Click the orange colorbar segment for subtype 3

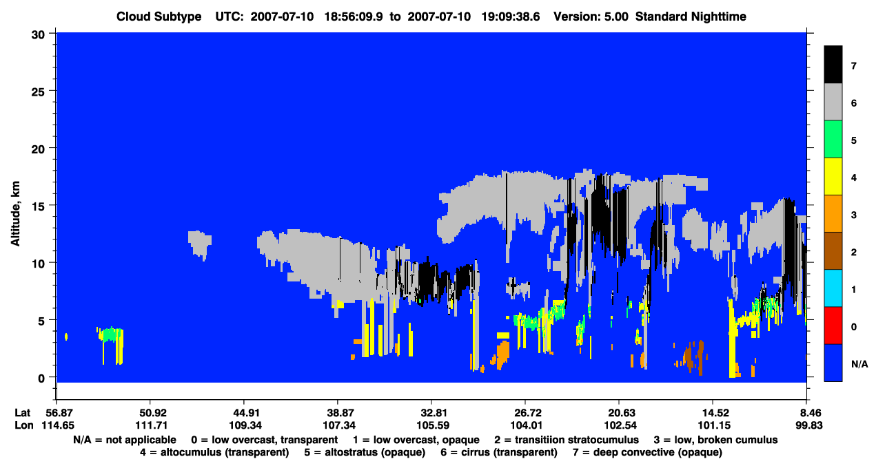[x=833, y=213]
